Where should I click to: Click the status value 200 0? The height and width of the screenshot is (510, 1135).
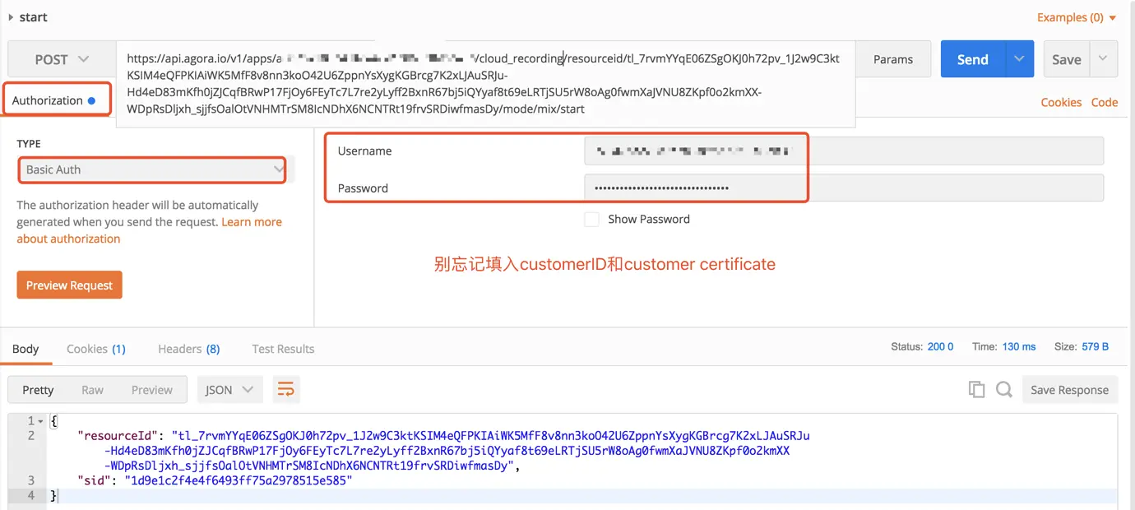[940, 346]
